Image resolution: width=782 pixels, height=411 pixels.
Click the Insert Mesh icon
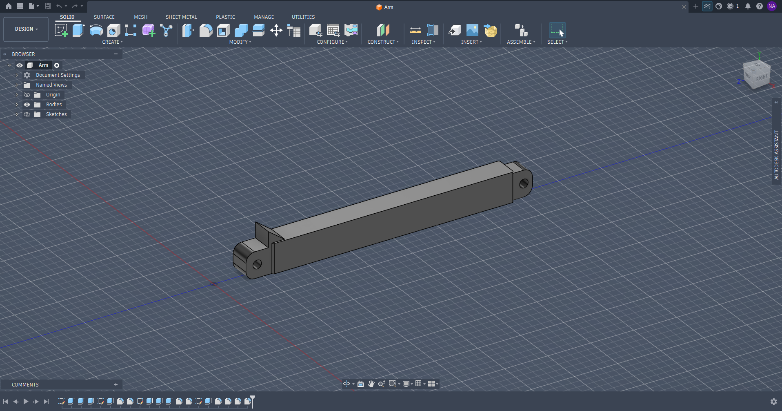[490, 30]
